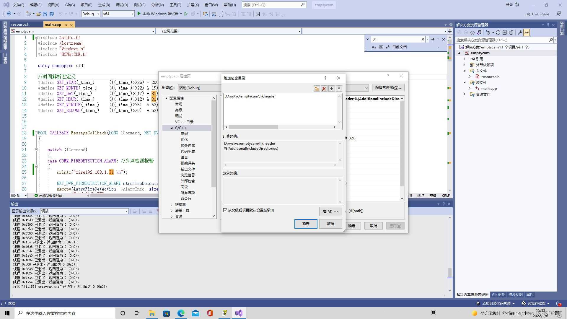Click 取消 in emptycam 属性页 window
This screenshot has width=567, height=319.
(374, 226)
